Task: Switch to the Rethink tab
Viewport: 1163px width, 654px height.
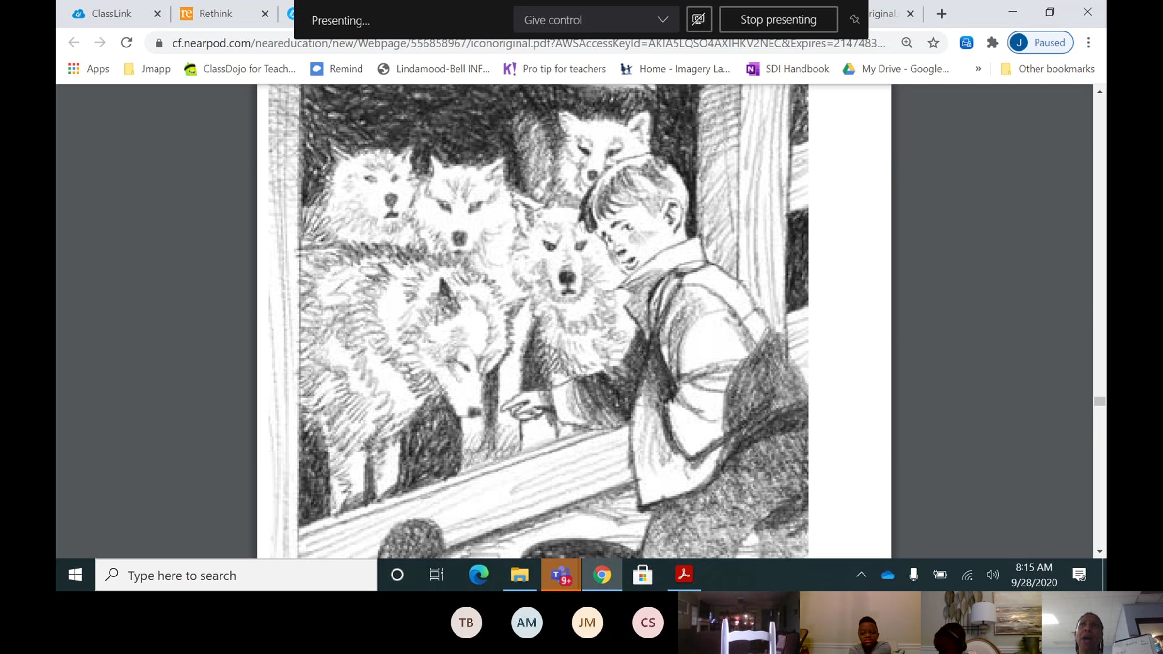Action: tap(215, 14)
